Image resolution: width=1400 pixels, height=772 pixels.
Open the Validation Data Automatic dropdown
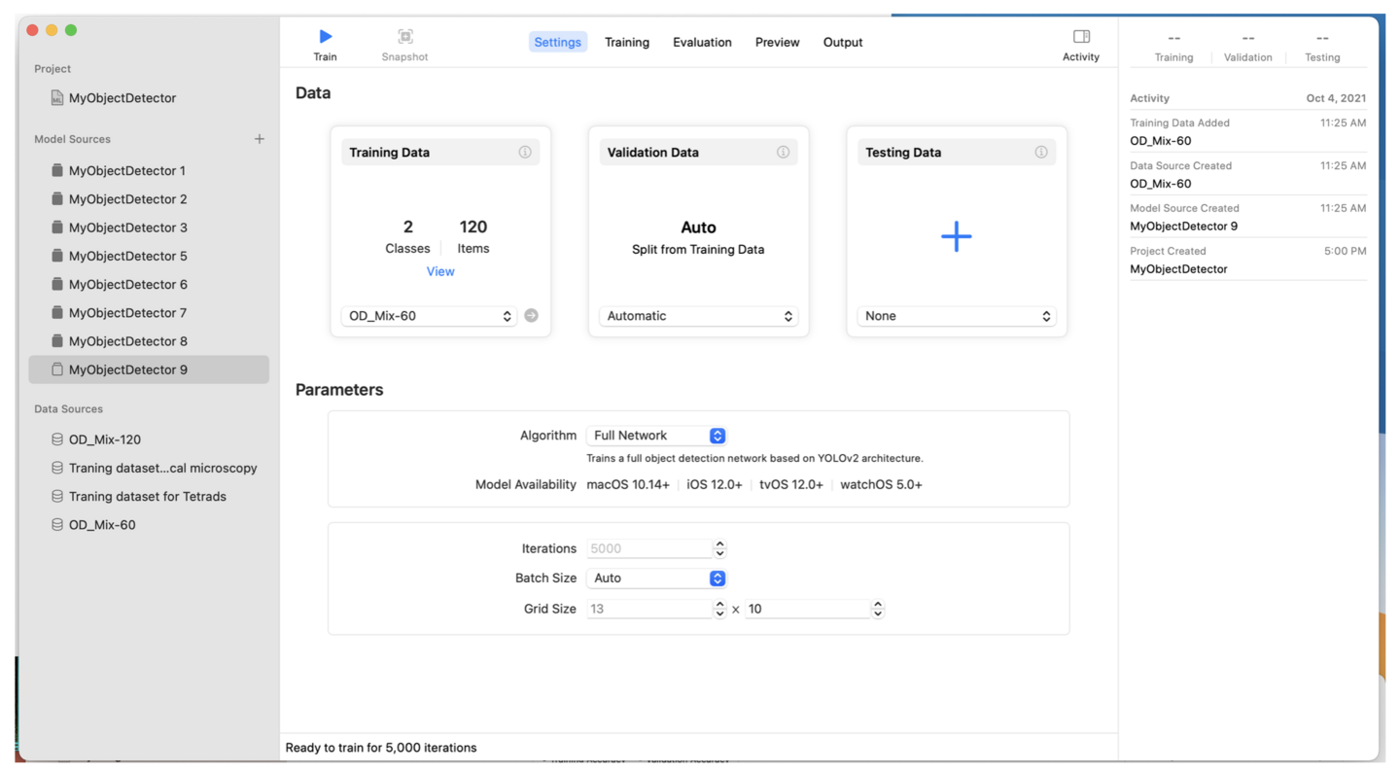[x=697, y=316]
